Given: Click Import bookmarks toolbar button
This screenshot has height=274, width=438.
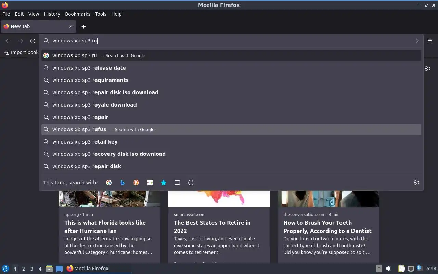Looking at the screenshot, I should (21, 52).
